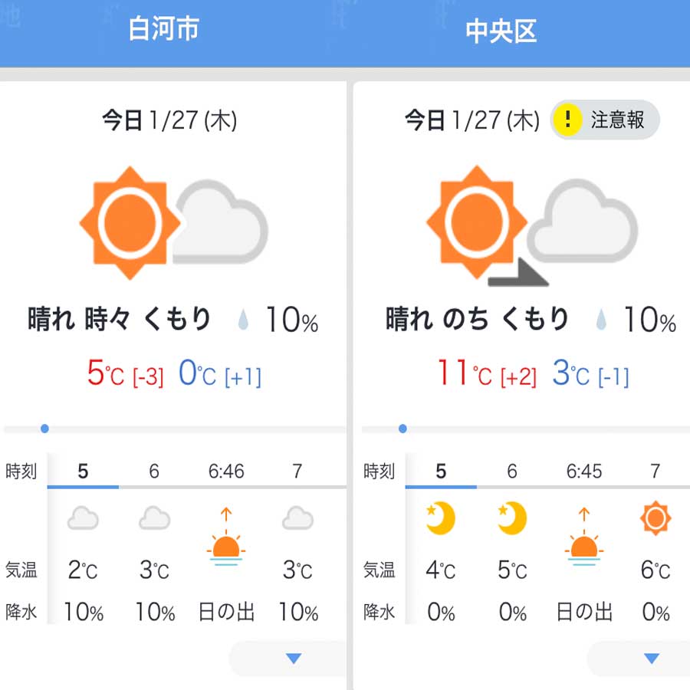Click the cloud icon at 5 o'clock in 白河市
Screen dimensions: 690x690
pos(83,518)
